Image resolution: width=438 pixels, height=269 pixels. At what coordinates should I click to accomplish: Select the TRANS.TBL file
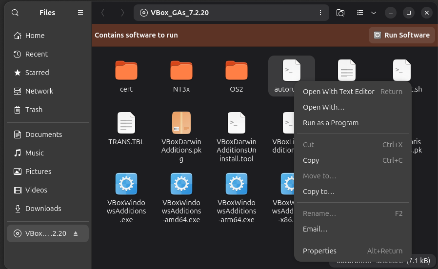(126, 129)
